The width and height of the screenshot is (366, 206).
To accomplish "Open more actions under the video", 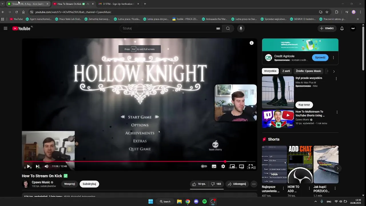I will click(x=254, y=184).
